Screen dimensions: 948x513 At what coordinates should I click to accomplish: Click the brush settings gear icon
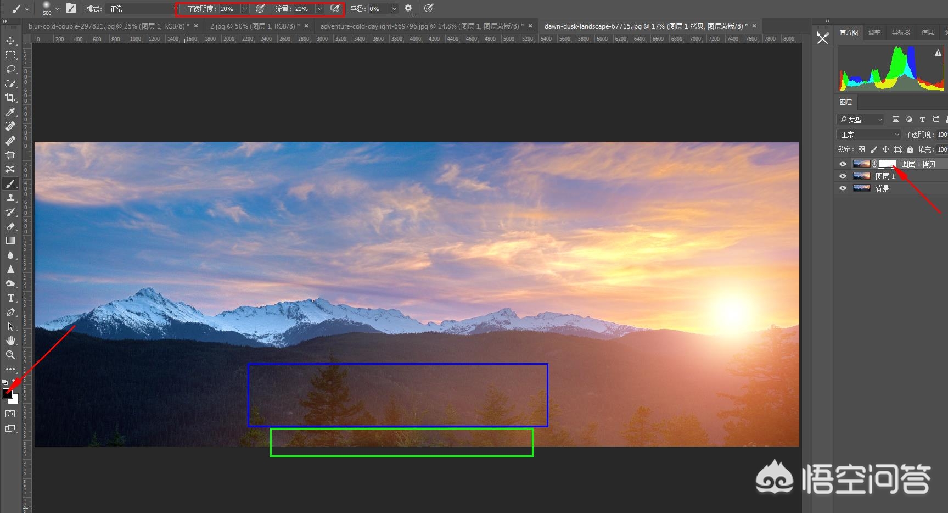coord(408,9)
